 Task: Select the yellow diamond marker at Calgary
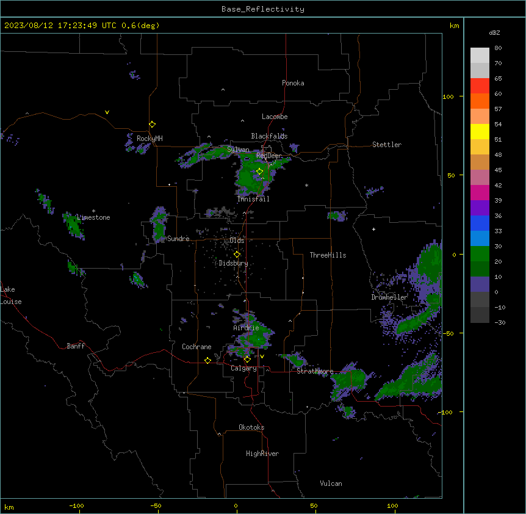click(x=247, y=360)
